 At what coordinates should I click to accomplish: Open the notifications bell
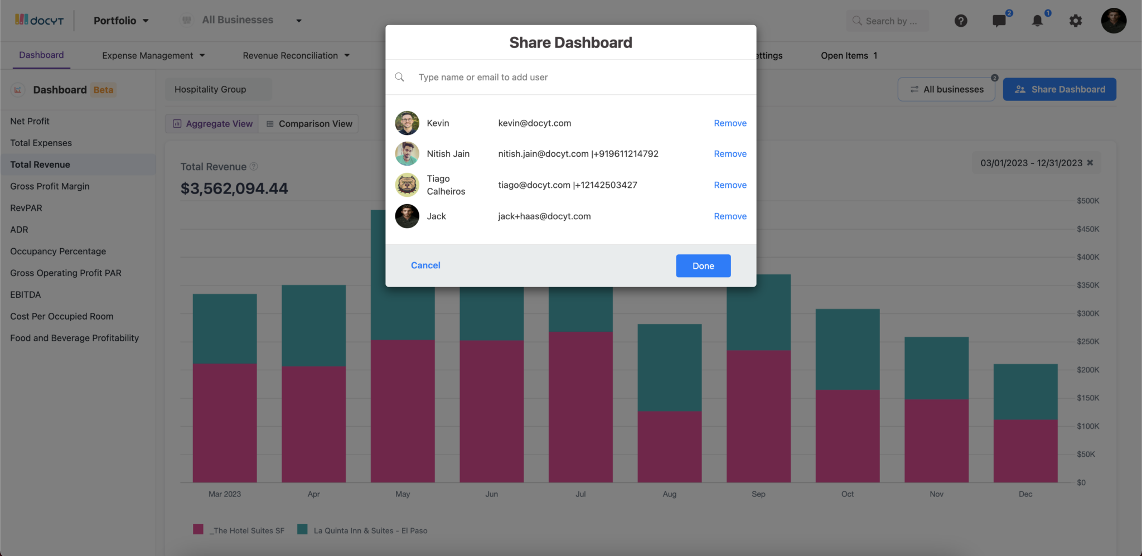(1038, 21)
